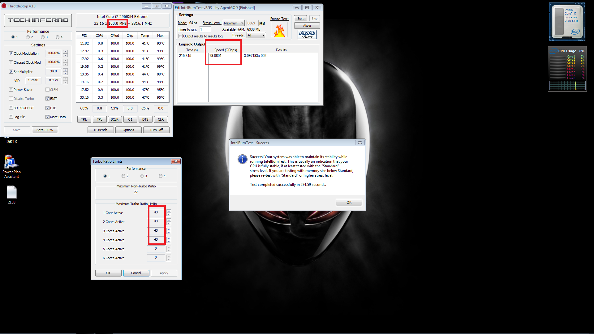Click the Times to run input field

coord(205,29)
